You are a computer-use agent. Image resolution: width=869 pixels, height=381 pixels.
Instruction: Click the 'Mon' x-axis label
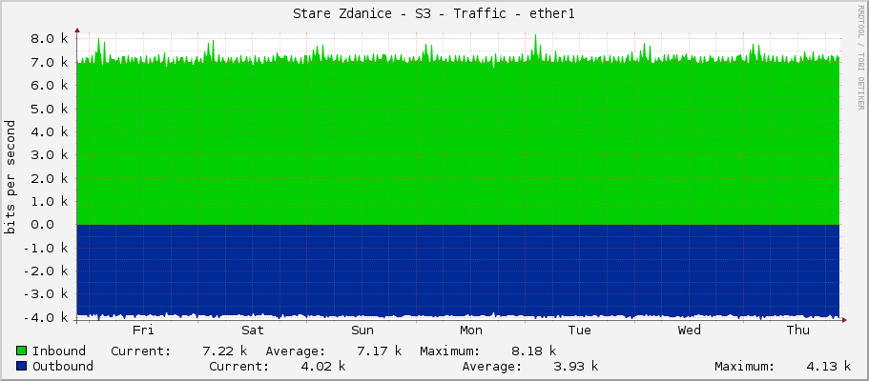point(471,331)
